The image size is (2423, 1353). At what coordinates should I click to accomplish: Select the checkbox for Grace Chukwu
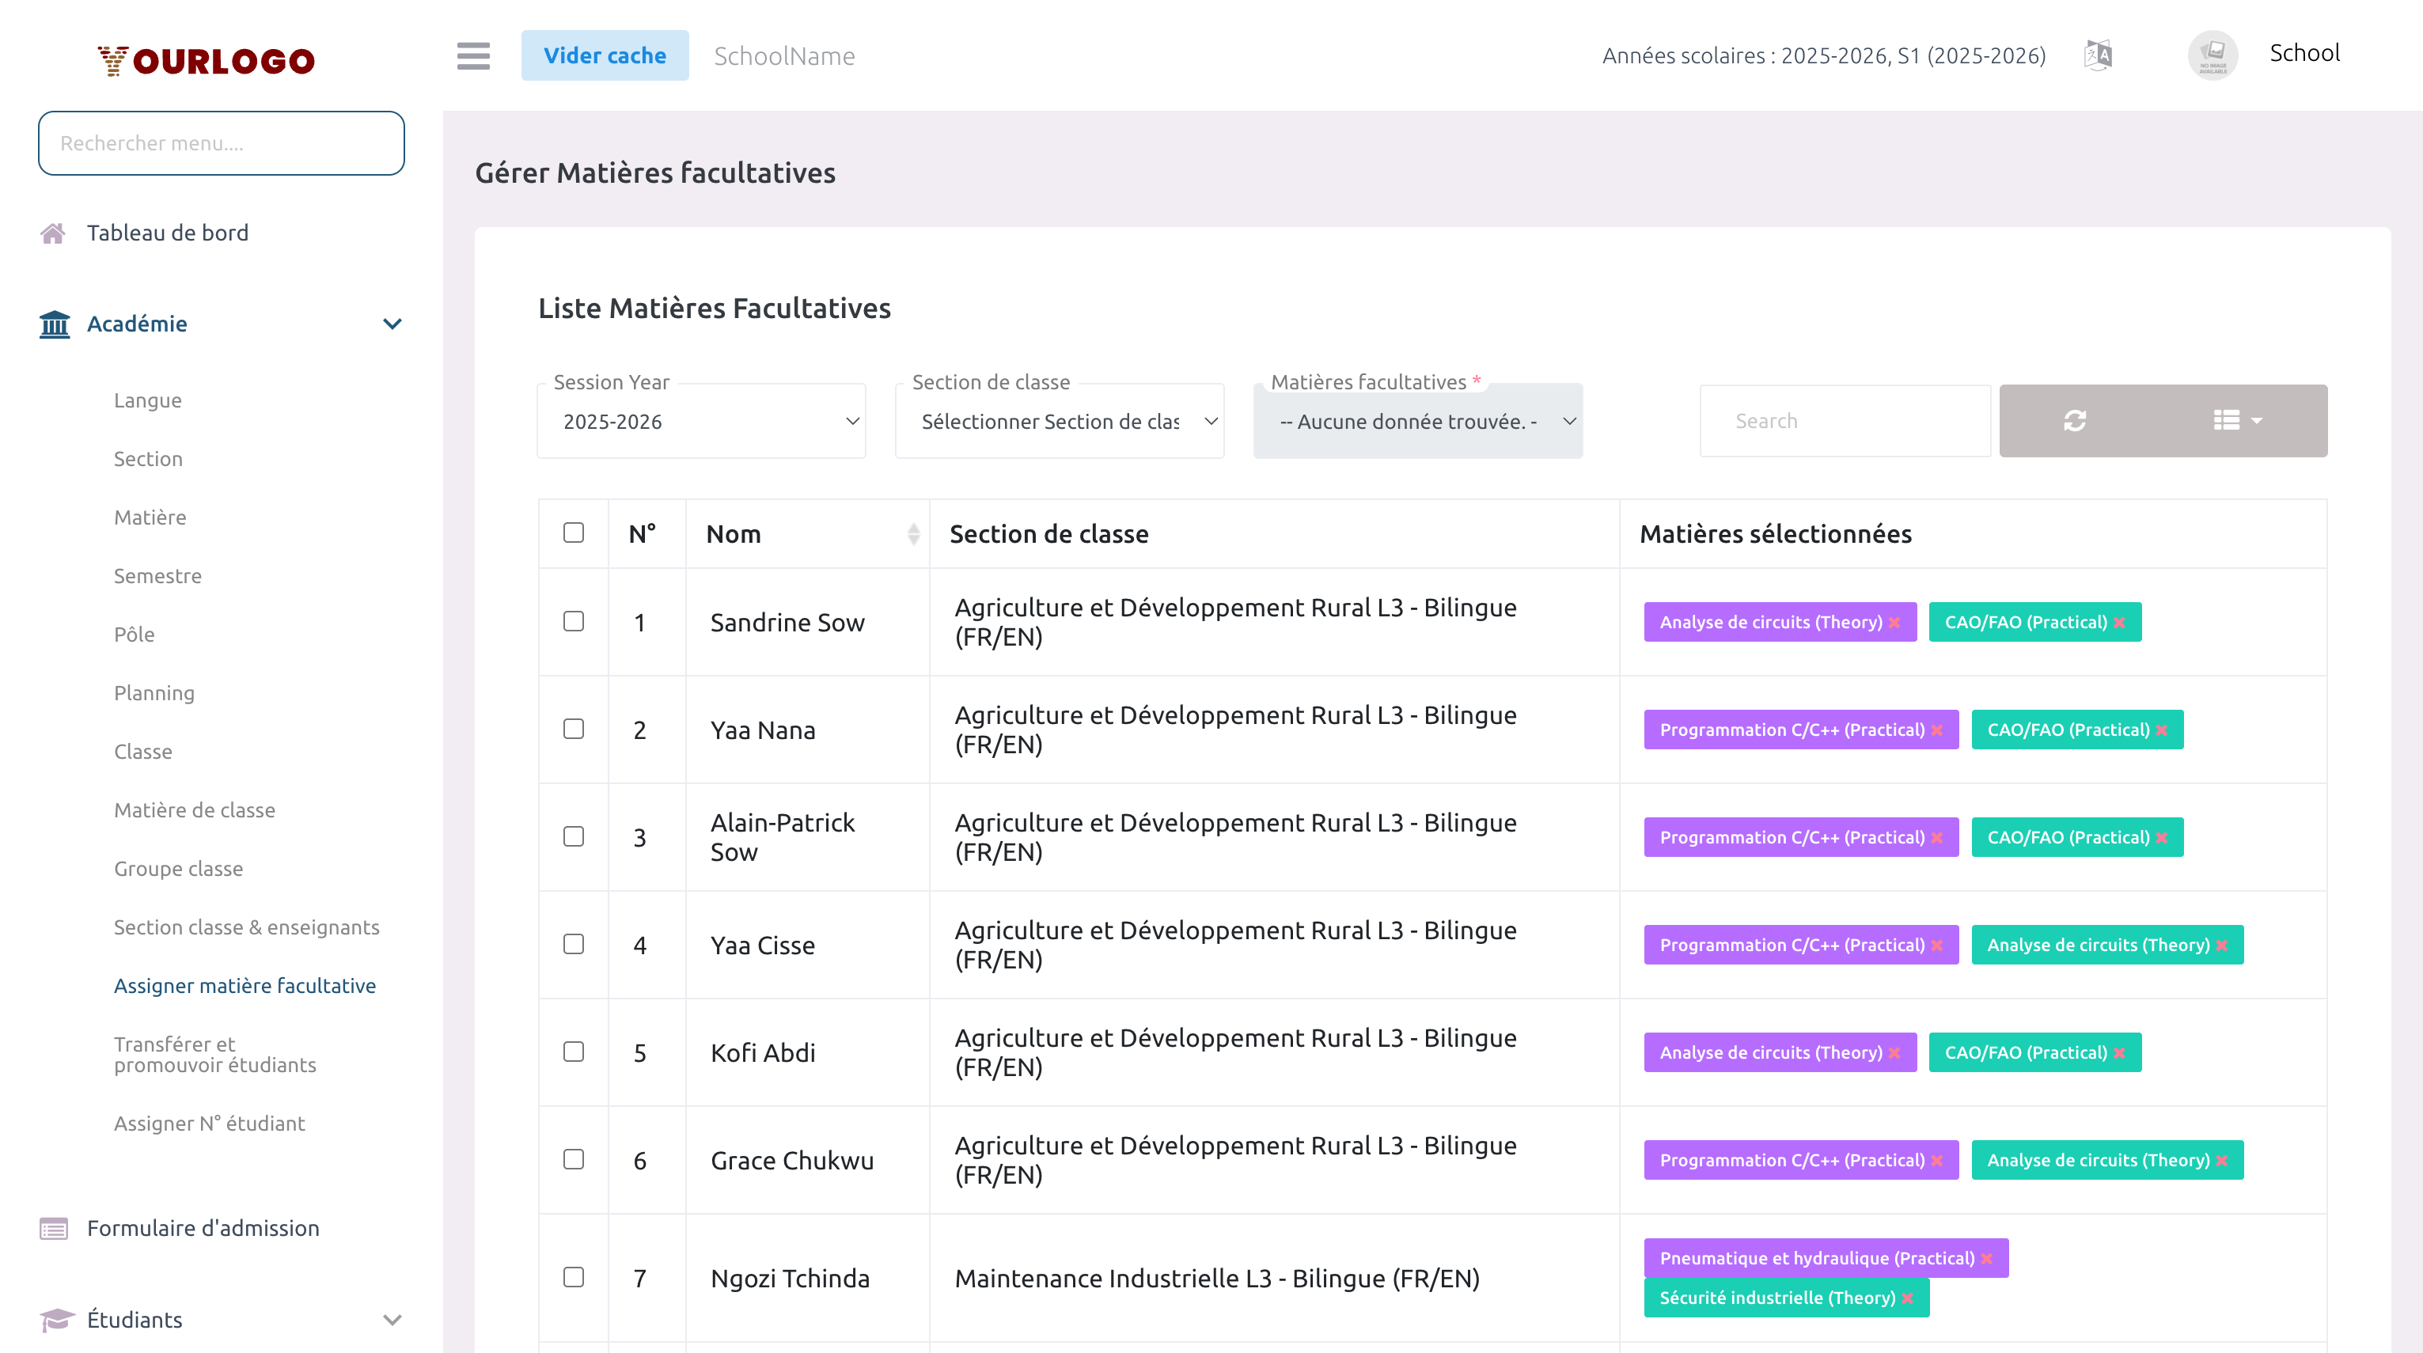(573, 1158)
